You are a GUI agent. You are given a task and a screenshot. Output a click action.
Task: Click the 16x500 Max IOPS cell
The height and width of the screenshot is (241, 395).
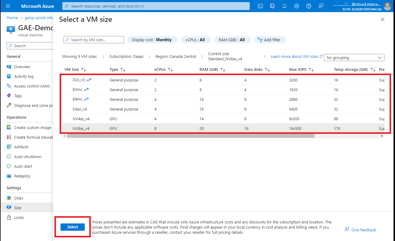[295, 128]
